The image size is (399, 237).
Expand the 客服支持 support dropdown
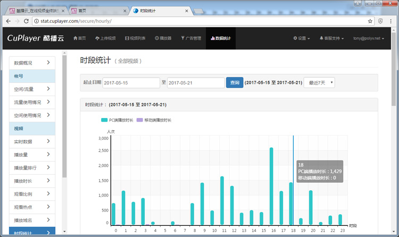[x=331, y=38]
